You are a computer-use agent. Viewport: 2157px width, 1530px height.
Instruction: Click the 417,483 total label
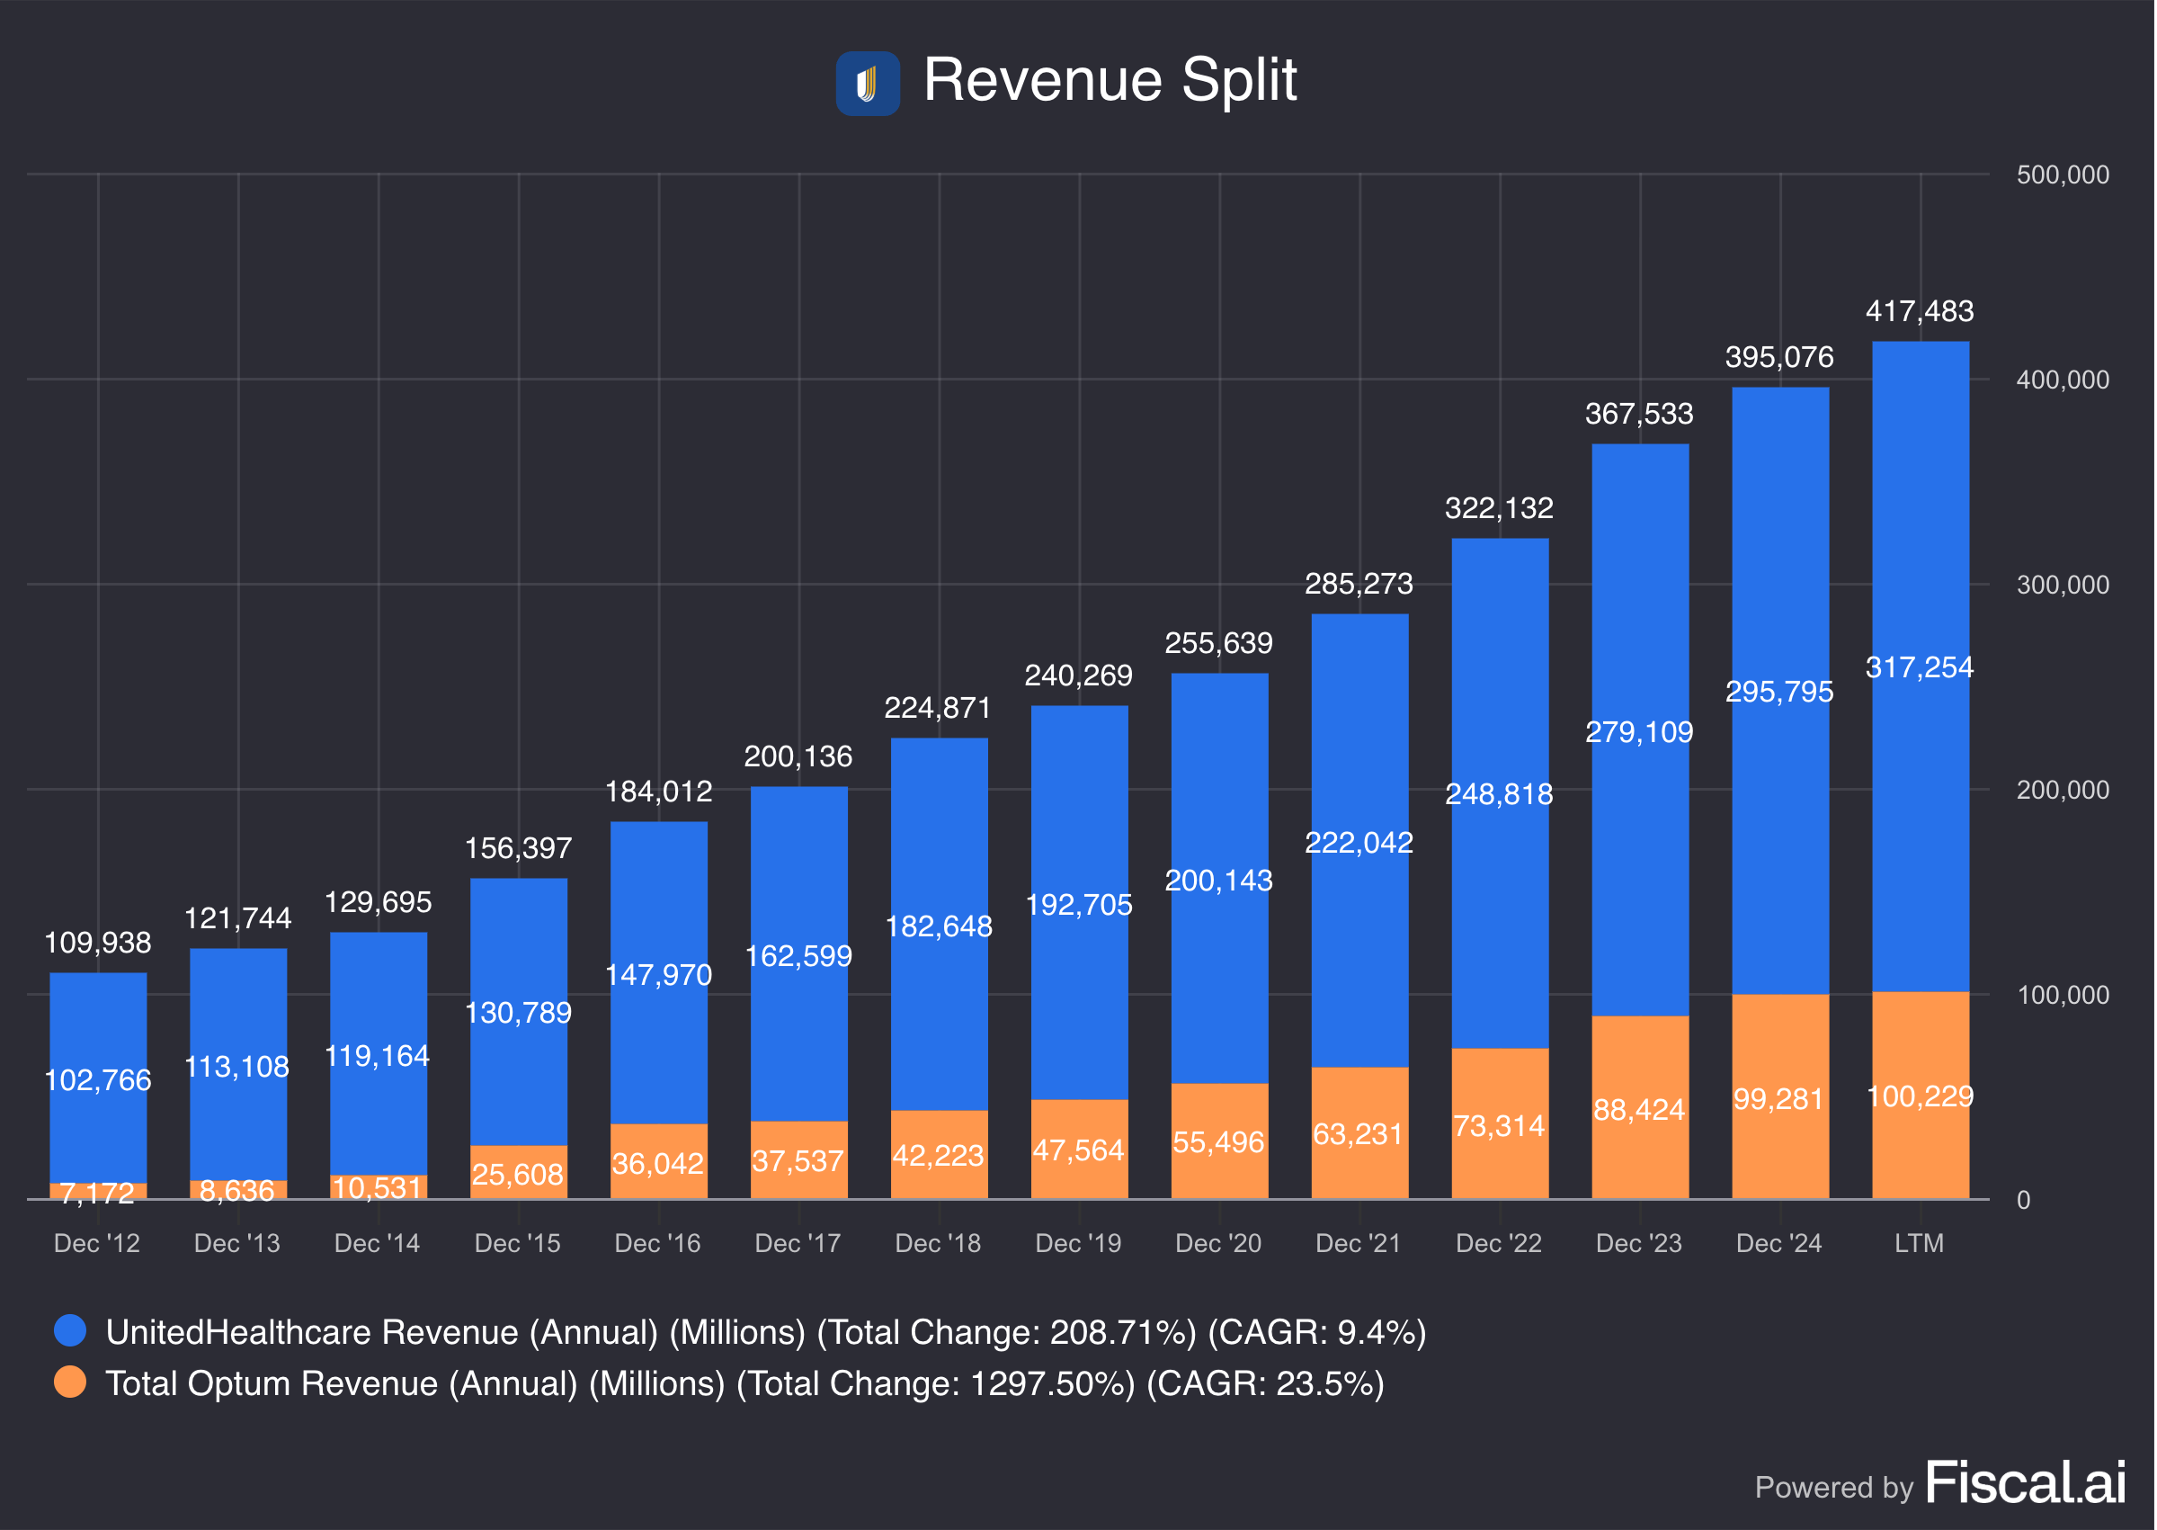click(1919, 311)
